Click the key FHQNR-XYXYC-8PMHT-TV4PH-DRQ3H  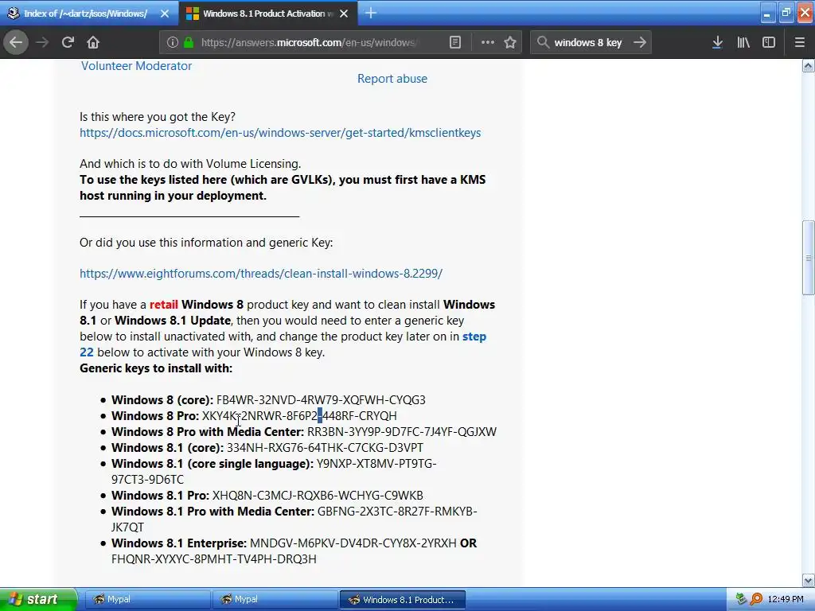(213, 559)
